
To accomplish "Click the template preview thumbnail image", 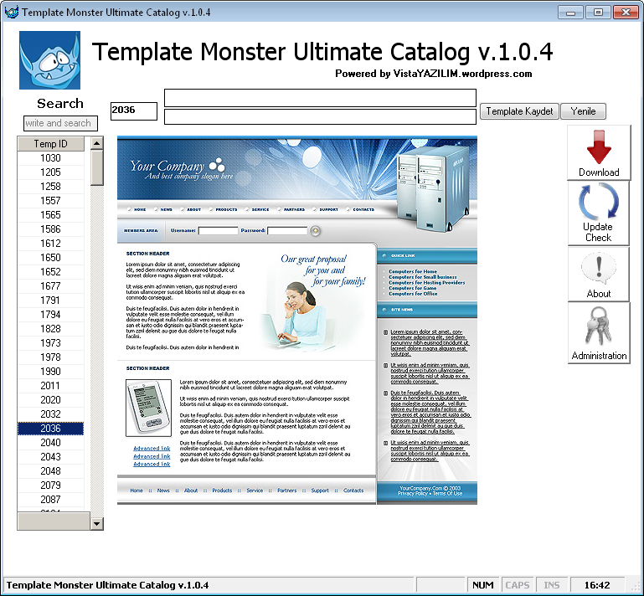I will point(297,320).
